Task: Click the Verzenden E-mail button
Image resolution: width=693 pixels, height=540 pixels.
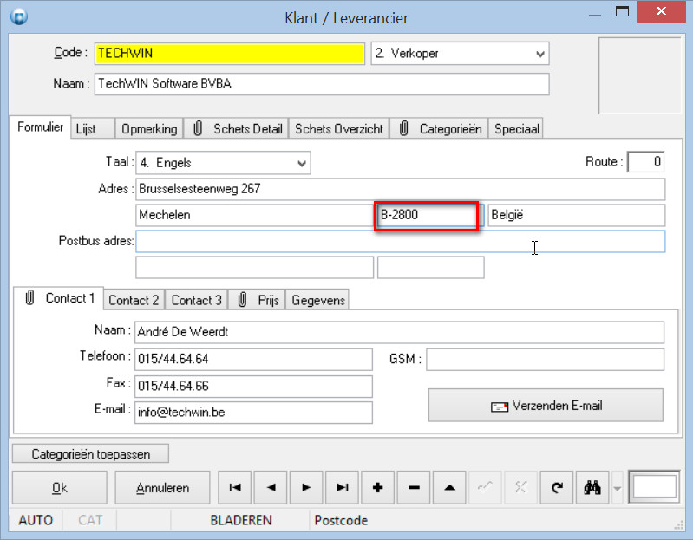Action: coord(546,406)
